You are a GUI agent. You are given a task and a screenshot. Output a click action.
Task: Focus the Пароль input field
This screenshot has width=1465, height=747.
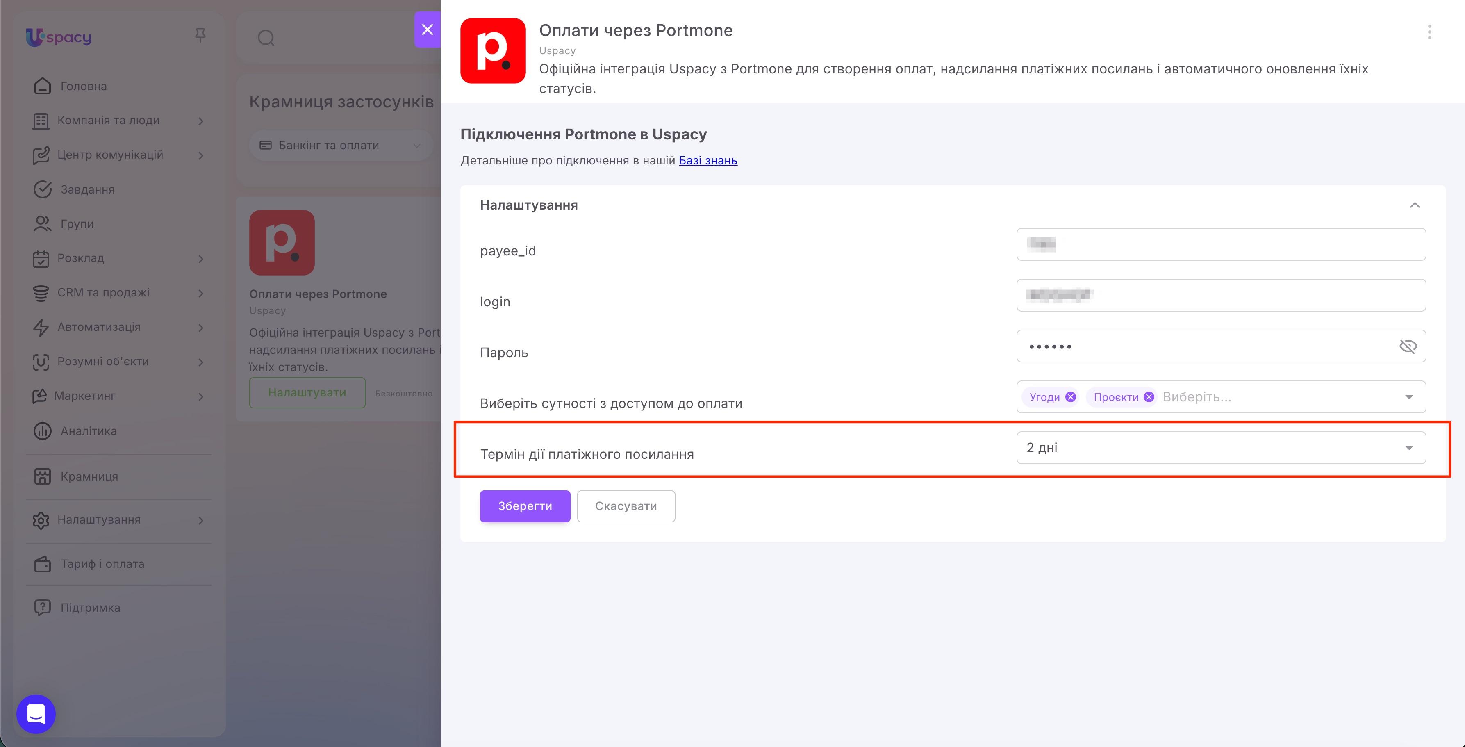pos(1221,346)
